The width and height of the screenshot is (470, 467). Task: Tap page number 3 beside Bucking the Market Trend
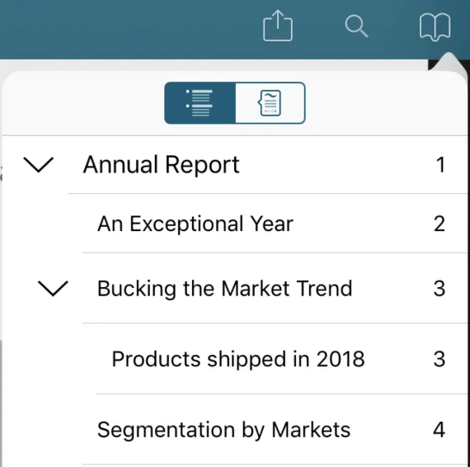(439, 289)
